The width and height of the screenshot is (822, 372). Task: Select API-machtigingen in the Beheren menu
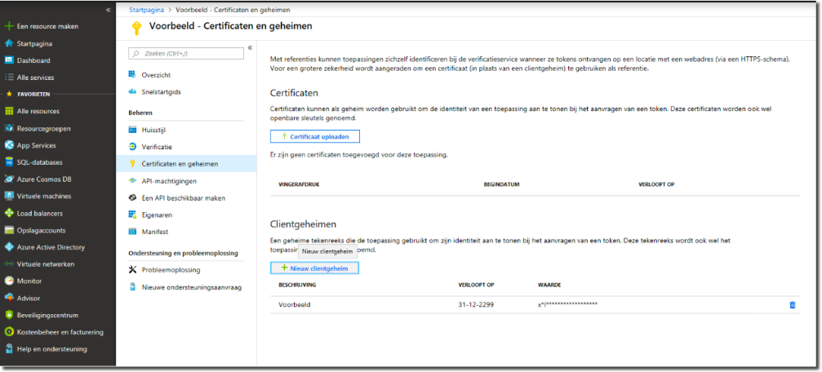[168, 181]
